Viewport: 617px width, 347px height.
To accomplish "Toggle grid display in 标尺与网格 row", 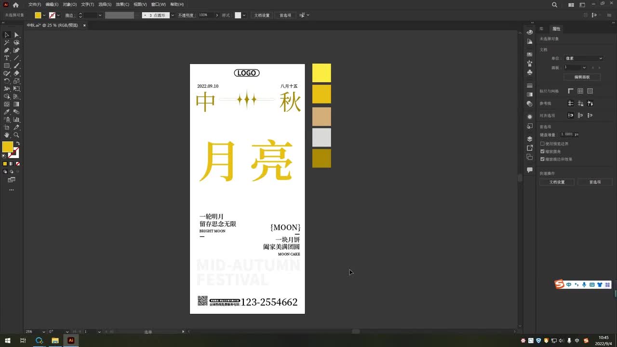I will point(580,91).
